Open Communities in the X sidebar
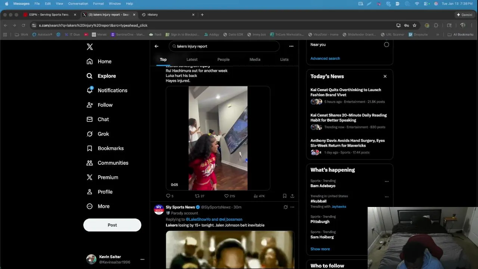Image resolution: width=478 pixels, height=269 pixels. [x=108, y=163]
